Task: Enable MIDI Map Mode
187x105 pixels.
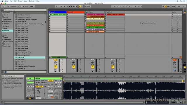Action: (174, 6)
